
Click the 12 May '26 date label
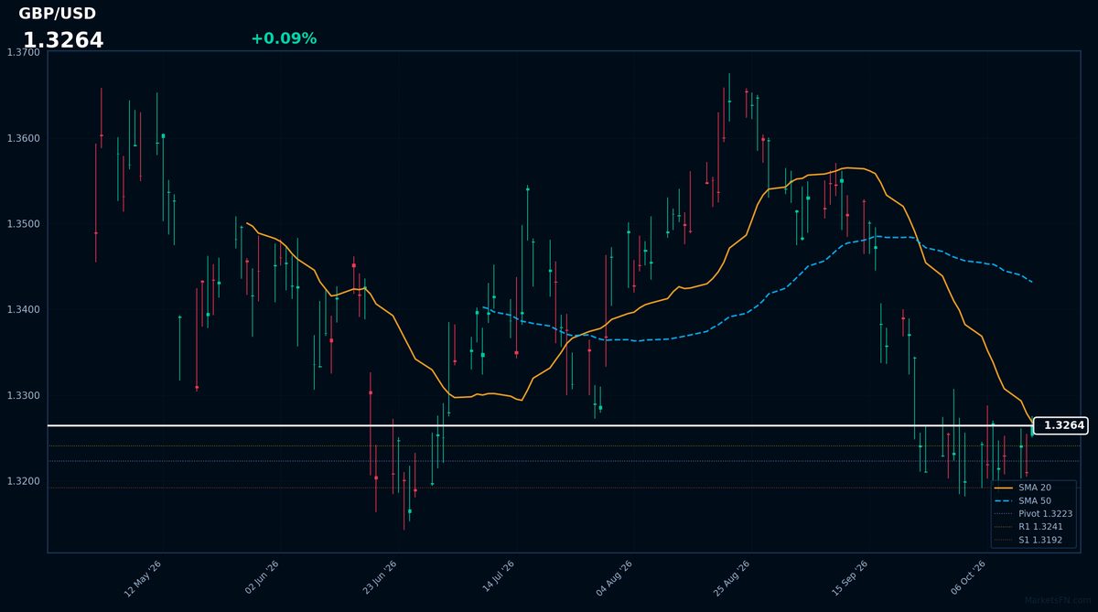143,578
